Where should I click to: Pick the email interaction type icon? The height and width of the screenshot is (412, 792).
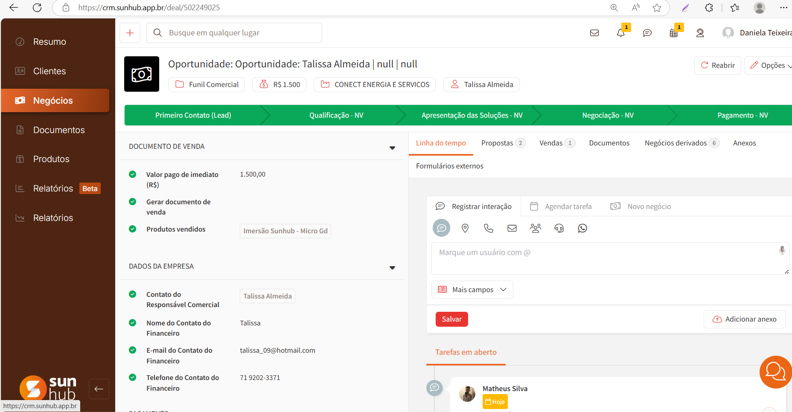pos(512,228)
